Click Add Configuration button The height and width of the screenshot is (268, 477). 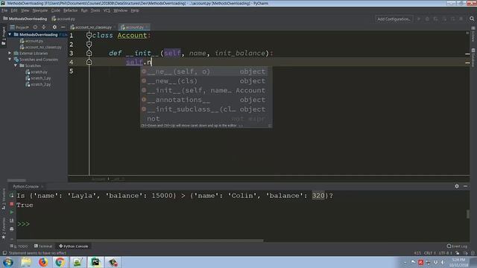(x=394, y=19)
